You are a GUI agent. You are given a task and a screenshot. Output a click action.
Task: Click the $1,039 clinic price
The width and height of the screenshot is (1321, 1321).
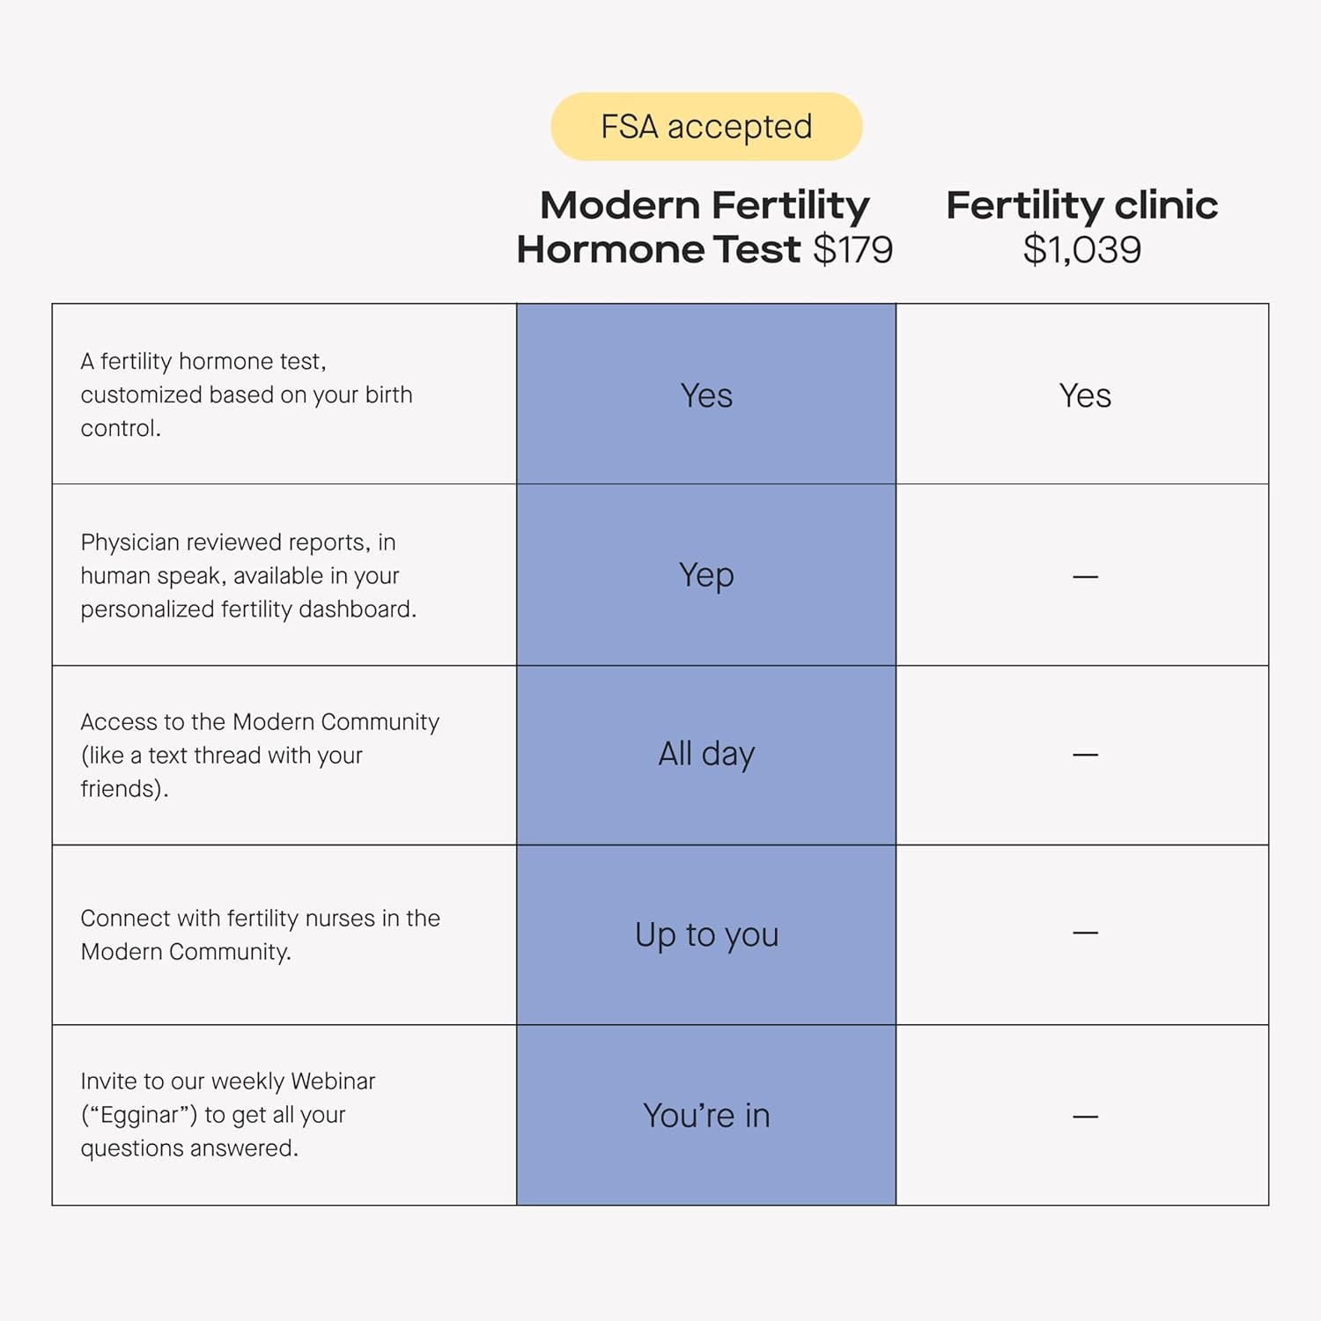[x=1081, y=249]
